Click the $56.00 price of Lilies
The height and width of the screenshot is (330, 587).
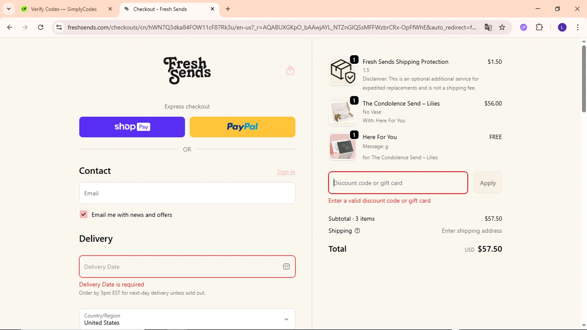tap(493, 103)
